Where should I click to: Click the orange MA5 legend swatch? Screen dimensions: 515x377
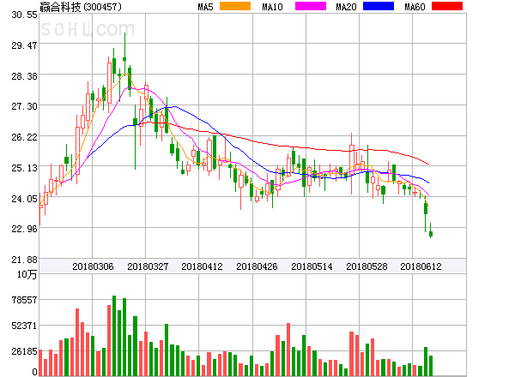235,6
